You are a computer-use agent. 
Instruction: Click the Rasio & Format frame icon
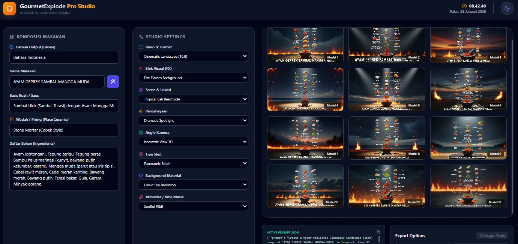141,47
